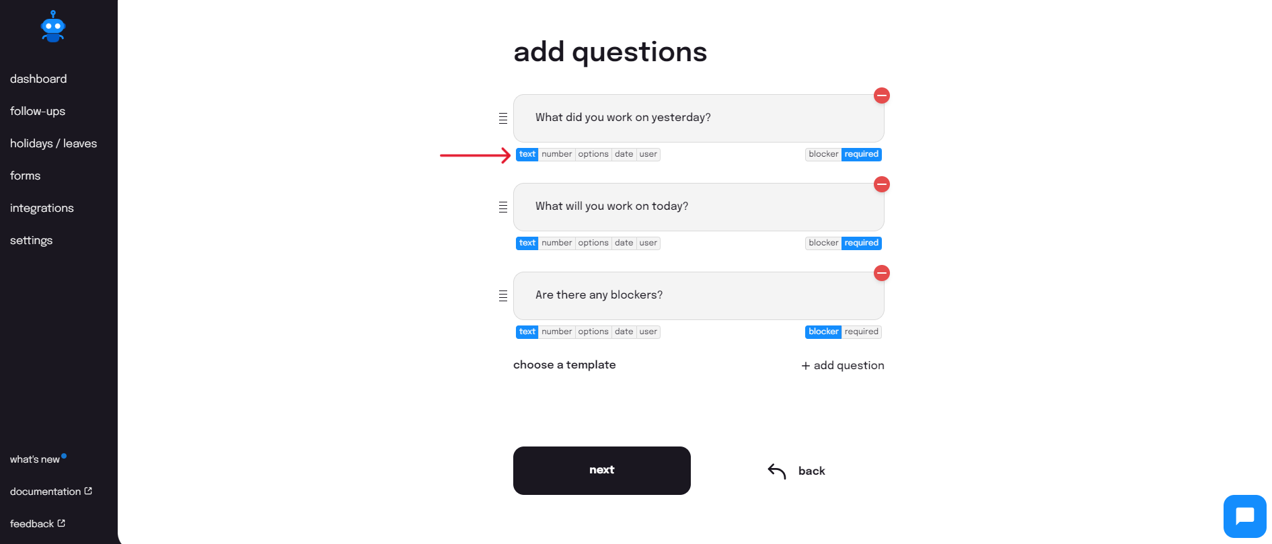The image size is (1272, 544).
Task: Select the 'number' type tag on question one
Action: coord(556,154)
